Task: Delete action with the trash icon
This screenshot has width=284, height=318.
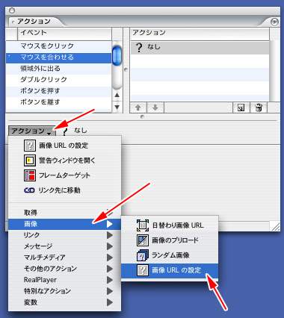Action: click(259, 107)
